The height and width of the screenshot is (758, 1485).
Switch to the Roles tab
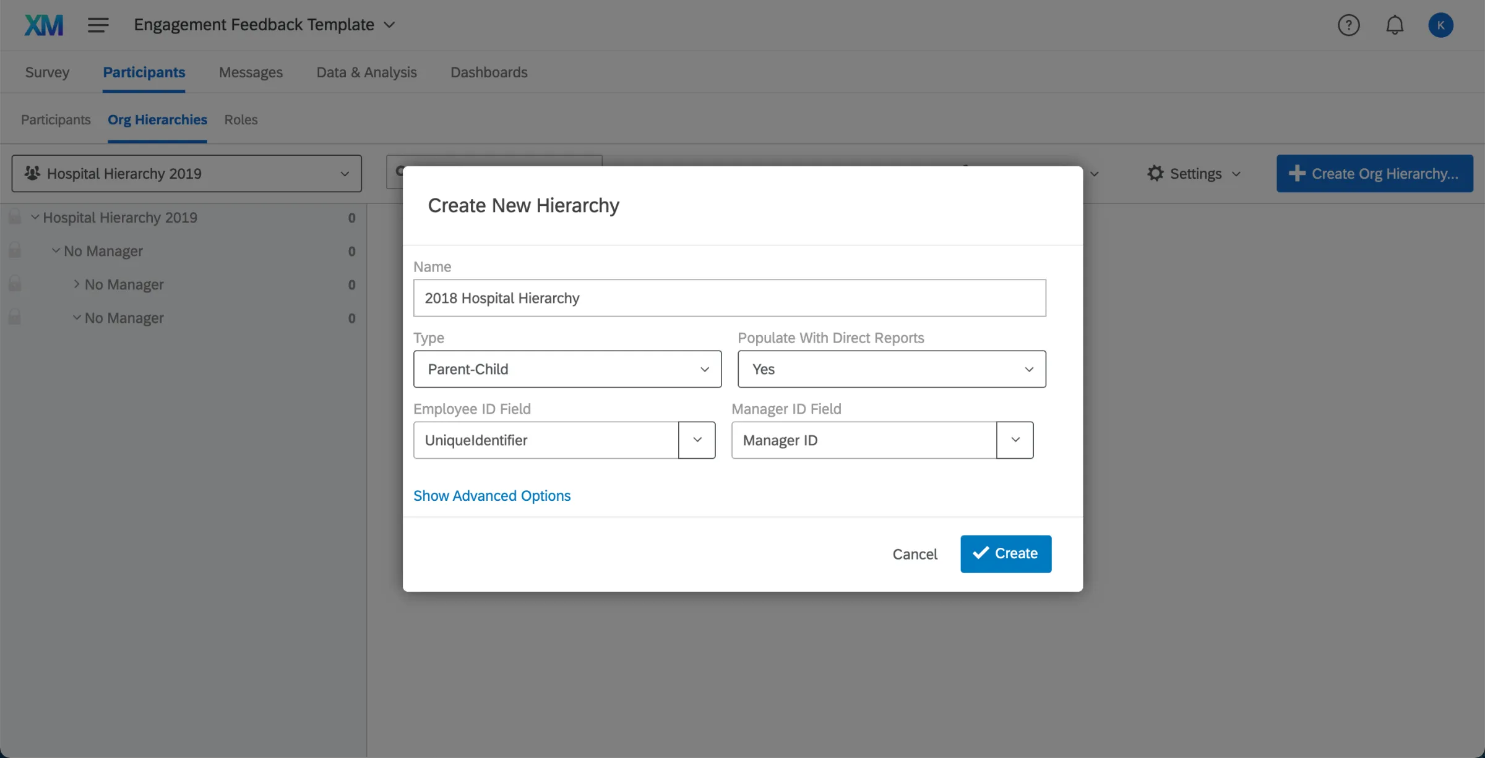click(241, 119)
